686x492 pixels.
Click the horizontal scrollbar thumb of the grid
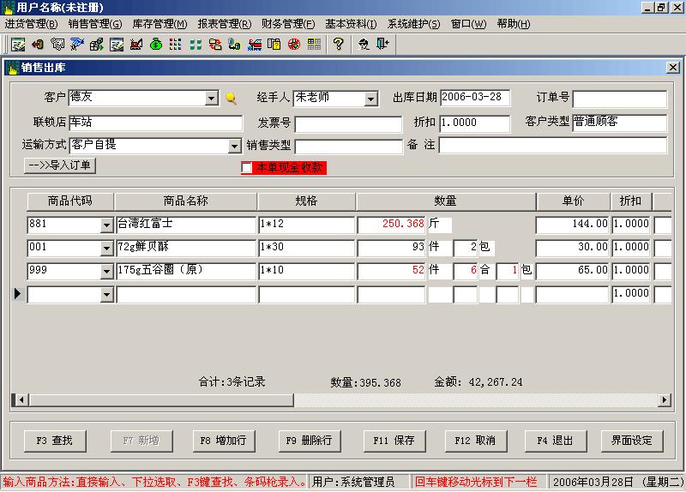pyautogui.click(x=161, y=399)
